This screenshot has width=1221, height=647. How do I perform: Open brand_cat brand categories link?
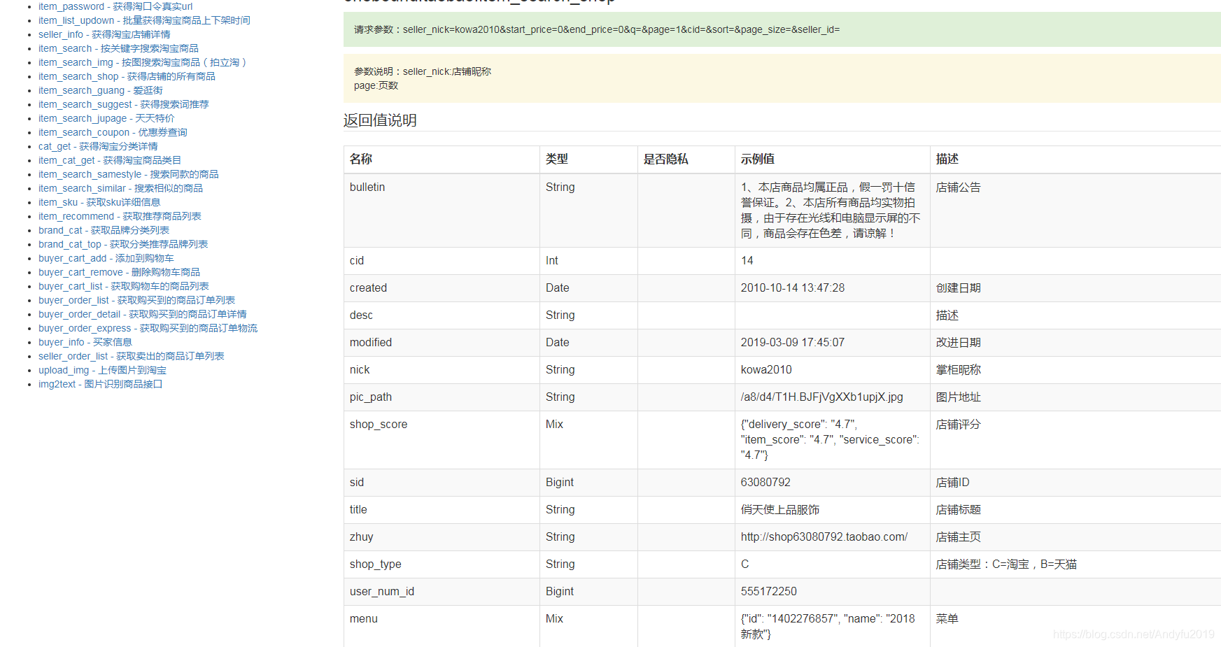tap(104, 230)
